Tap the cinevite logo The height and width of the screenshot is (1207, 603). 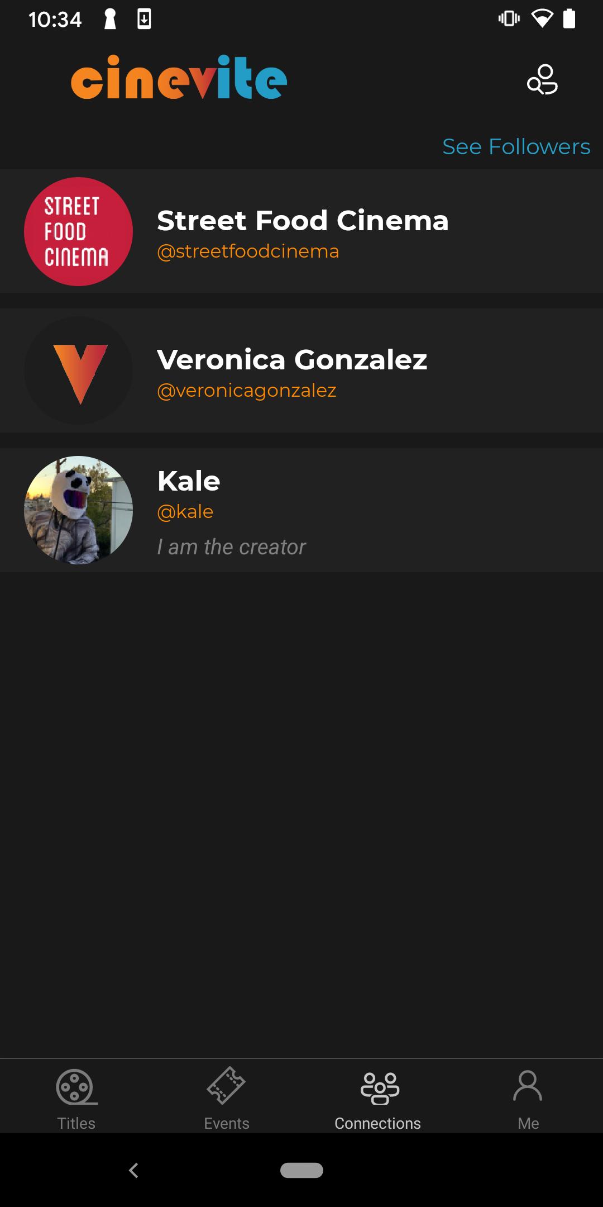point(179,78)
